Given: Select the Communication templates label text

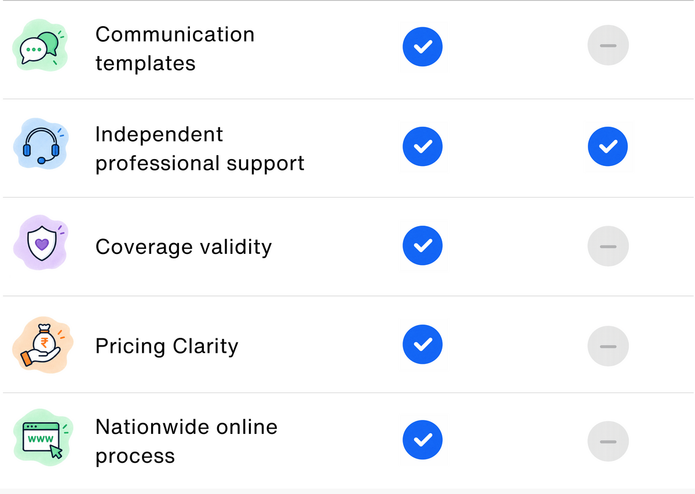Looking at the screenshot, I should point(175,49).
